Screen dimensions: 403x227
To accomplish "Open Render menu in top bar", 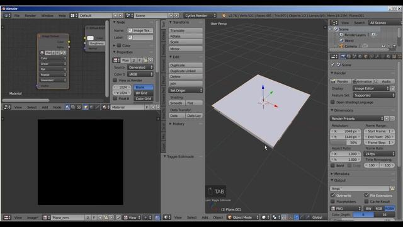I will coord(30,15).
